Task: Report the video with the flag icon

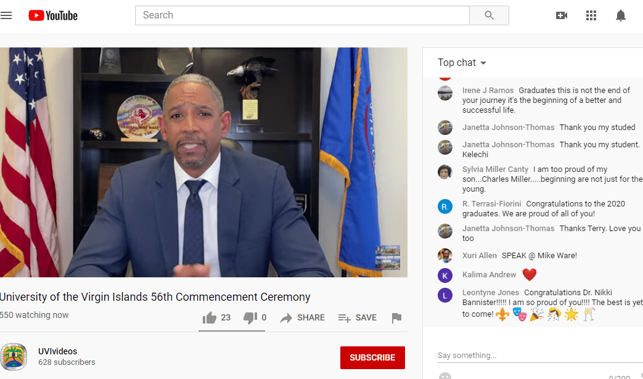Action: pyautogui.click(x=396, y=317)
